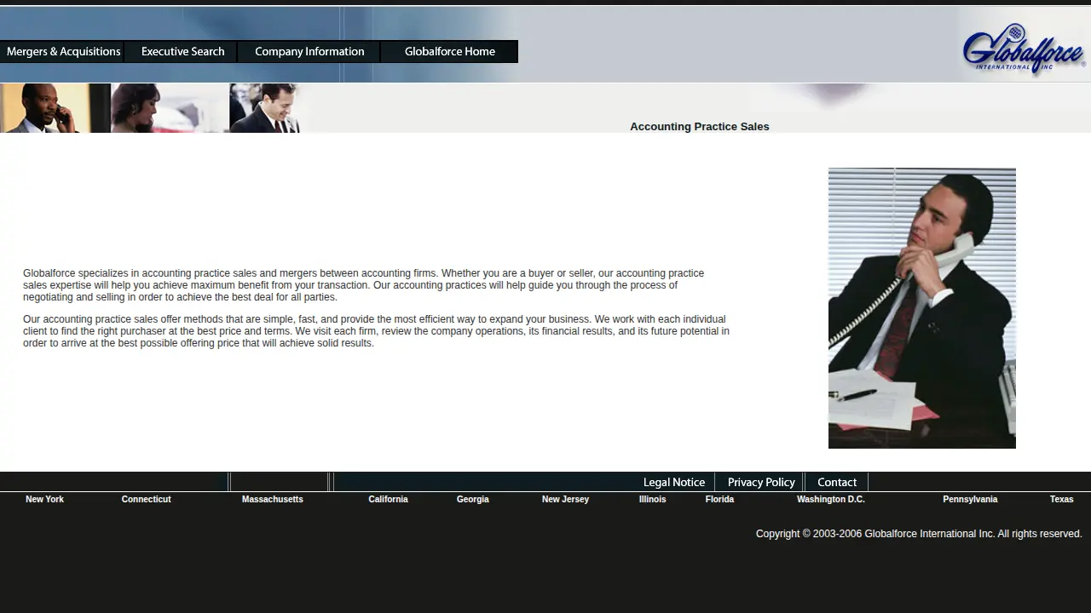The width and height of the screenshot is (1091, 613).
Task: Go to Globalforce Home
Action: tap(449, 51)
